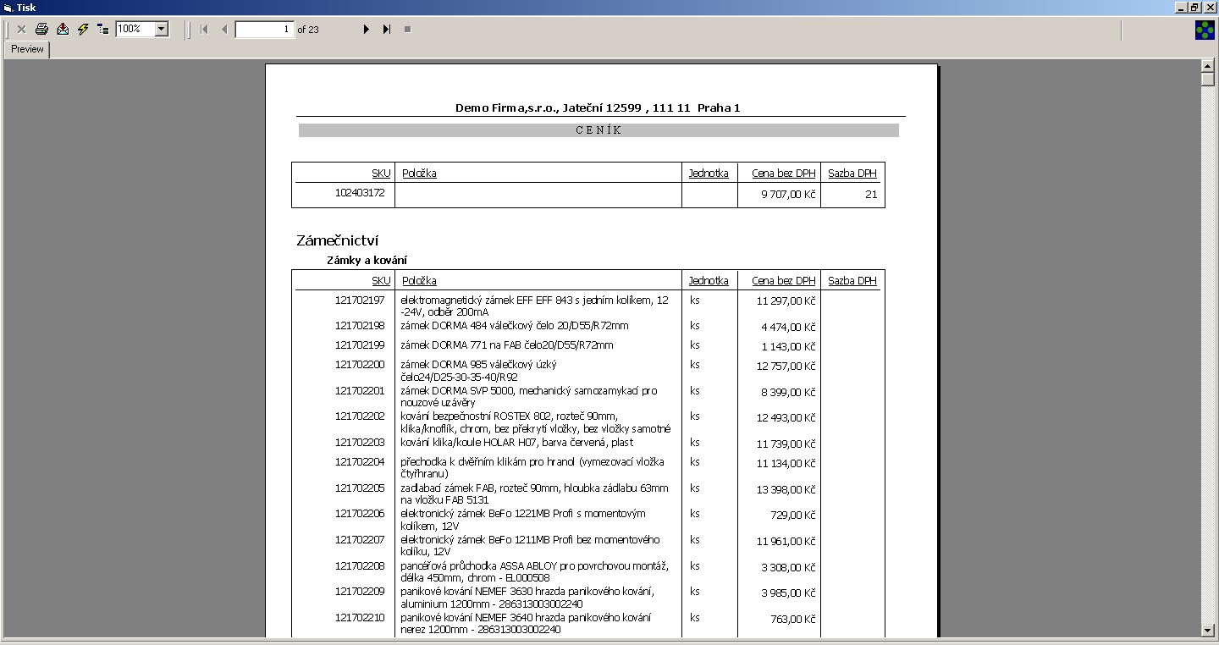The width and height of the screenshot is (1219, 645).
Task: Click the Zámečnictví group heading
Action: click(x=338, y=240)
